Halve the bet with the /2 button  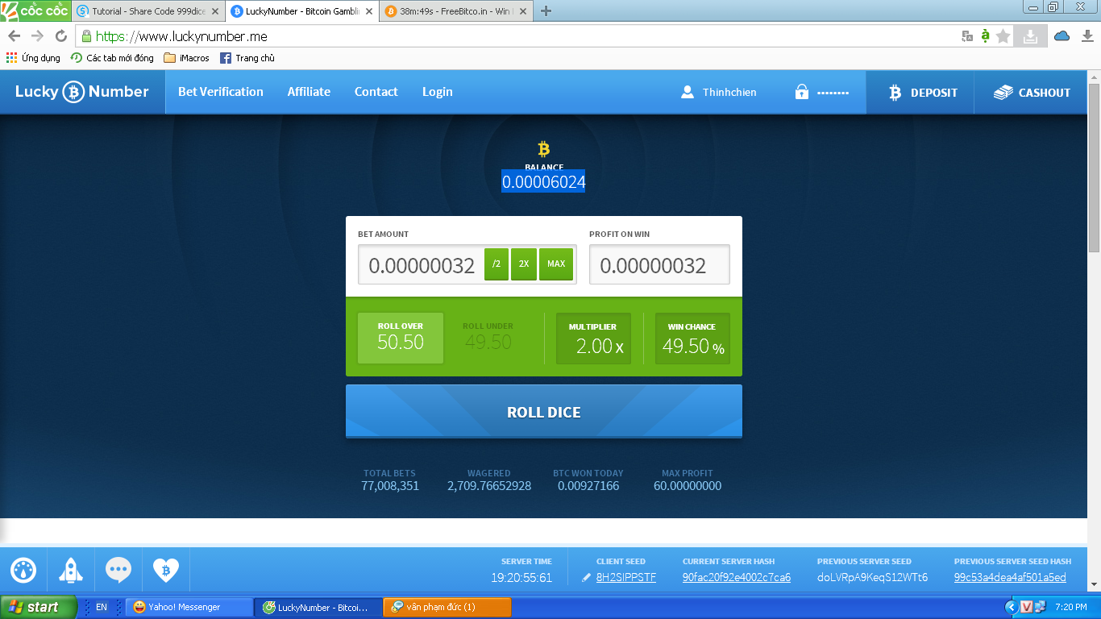496,264
